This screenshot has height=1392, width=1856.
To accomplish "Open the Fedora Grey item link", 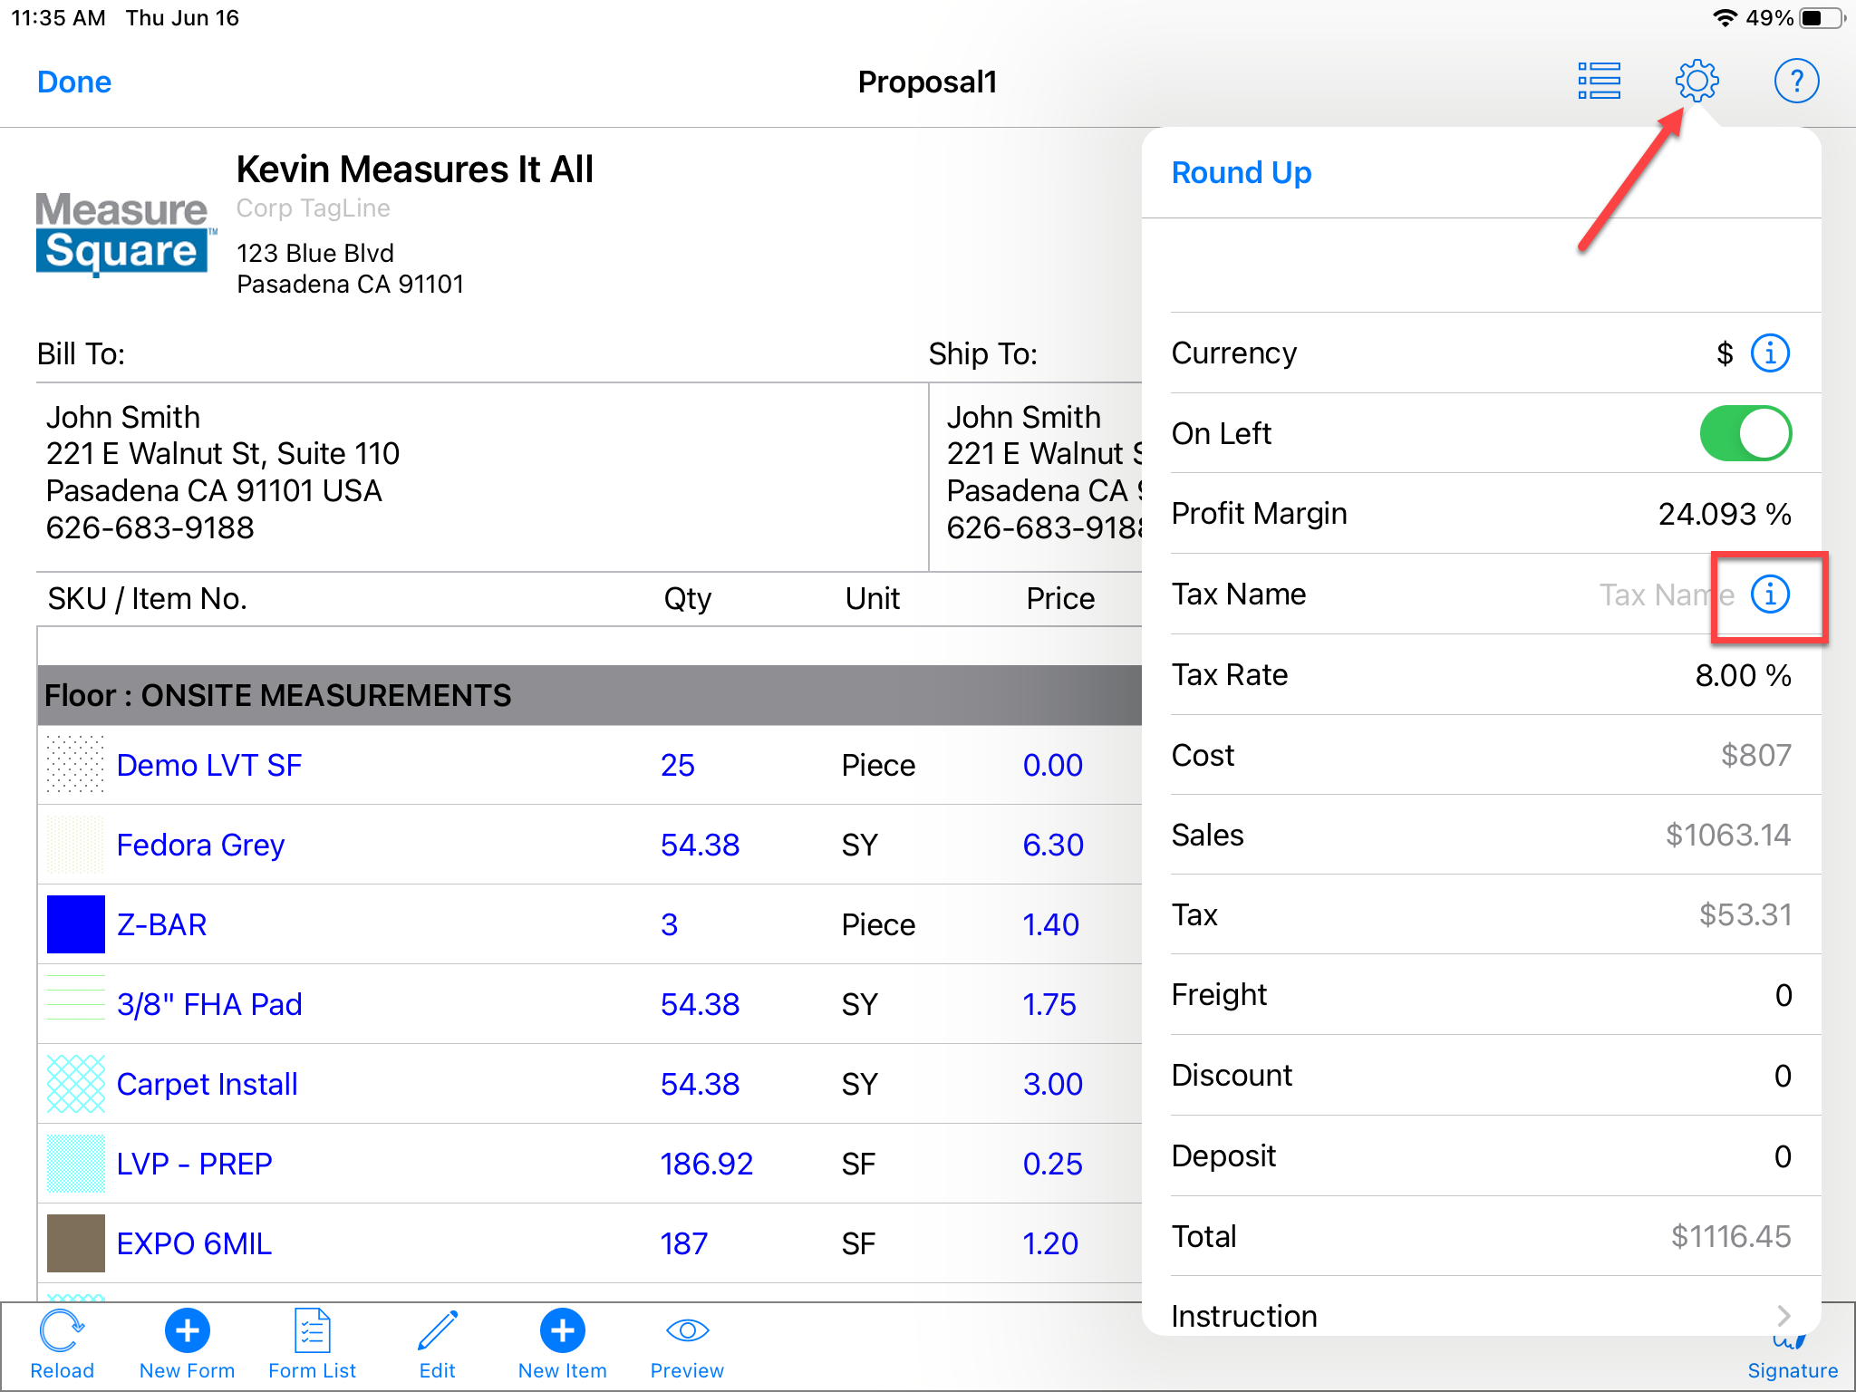I will (200, 845).
